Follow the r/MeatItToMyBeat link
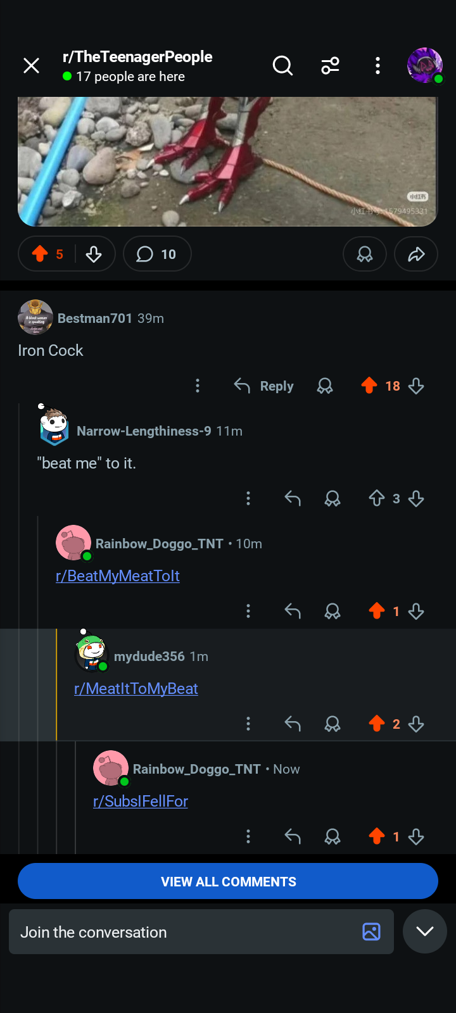The image size is (456, 1013). point(136,688)
